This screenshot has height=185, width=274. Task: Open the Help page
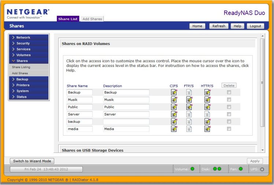[237, 26]
